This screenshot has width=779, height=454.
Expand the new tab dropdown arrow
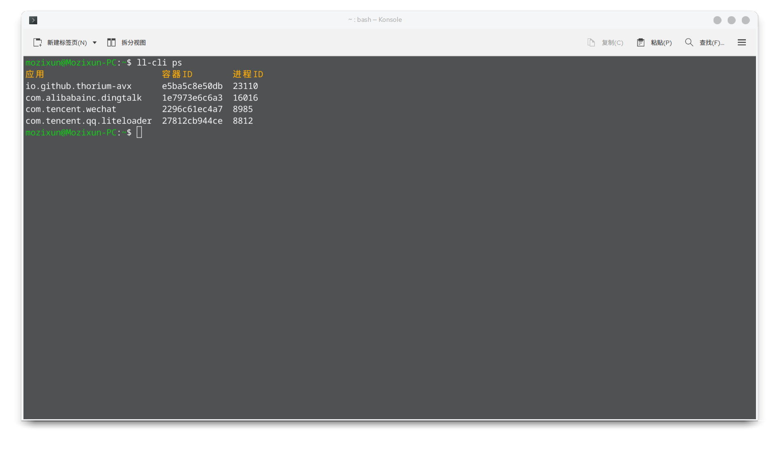[95, 42]
